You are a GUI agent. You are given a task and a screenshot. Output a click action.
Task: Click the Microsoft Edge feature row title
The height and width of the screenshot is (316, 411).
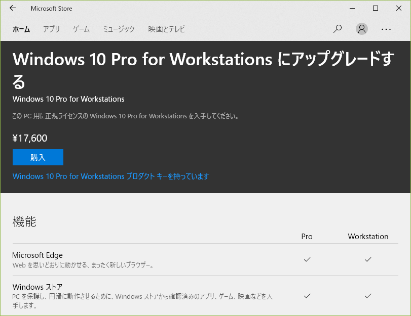click(x=38, y=255)
